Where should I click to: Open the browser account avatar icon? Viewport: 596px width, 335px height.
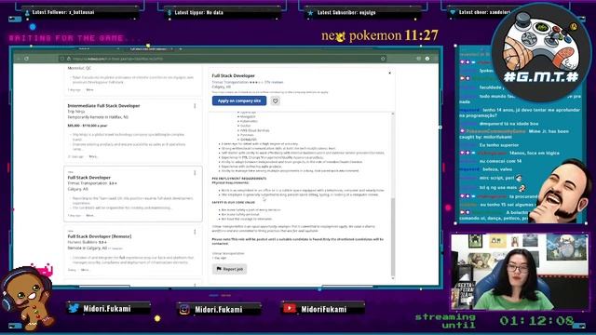click(x=427, y=59)
